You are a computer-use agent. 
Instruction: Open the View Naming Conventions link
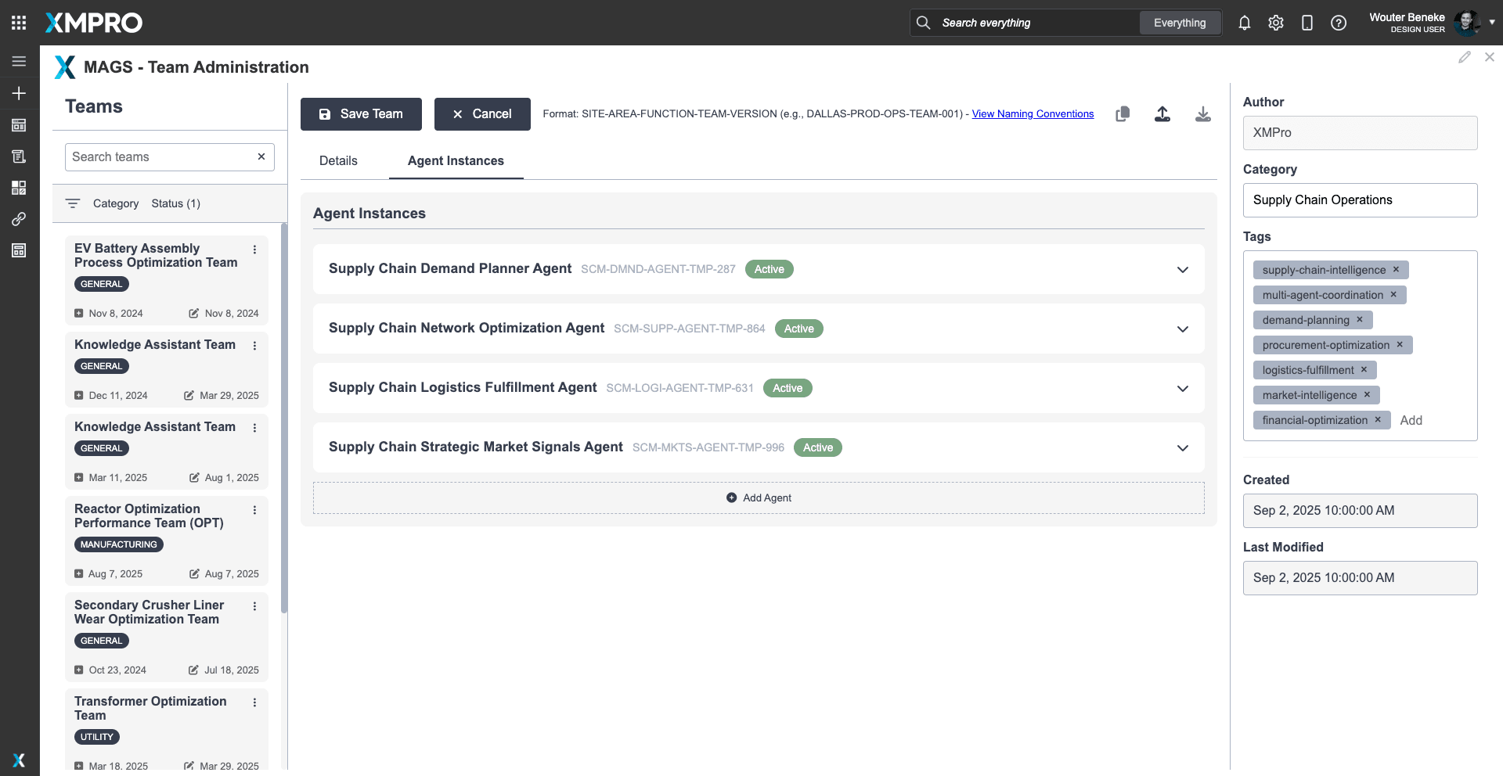click(1033, 114)
